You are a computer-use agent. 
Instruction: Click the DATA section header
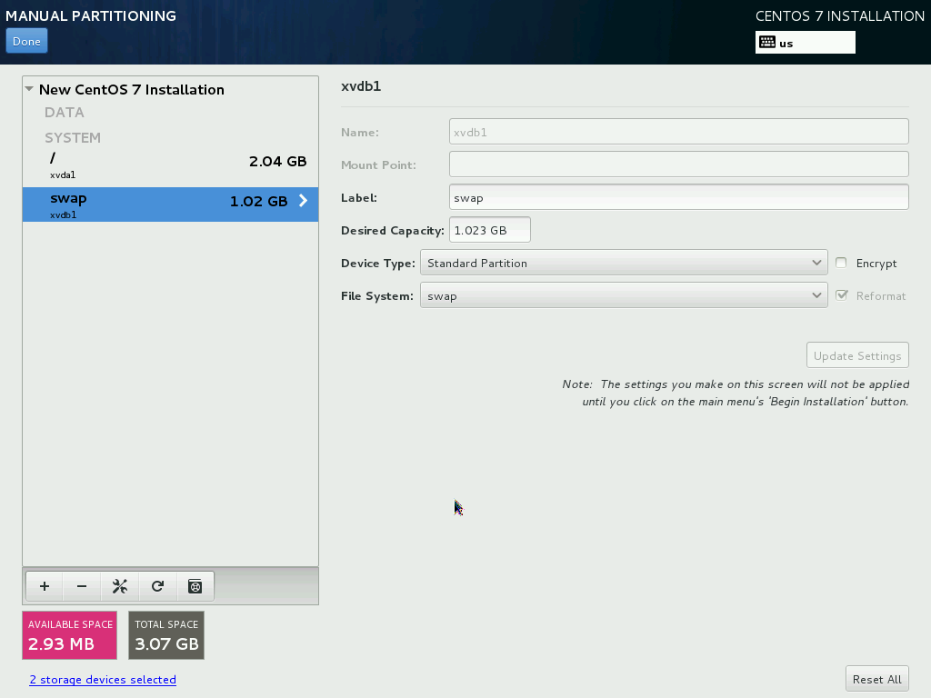click(x=65, y=112)
